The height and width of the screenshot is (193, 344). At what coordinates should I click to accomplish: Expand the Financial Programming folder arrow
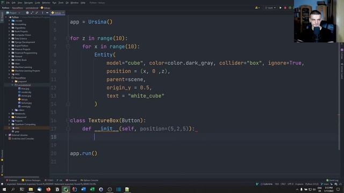9,53
